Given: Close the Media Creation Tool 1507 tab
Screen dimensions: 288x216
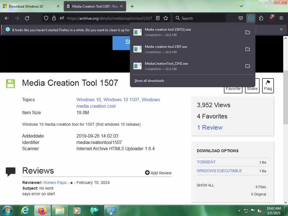Looking at the screenshot, I should pos(121,6).
